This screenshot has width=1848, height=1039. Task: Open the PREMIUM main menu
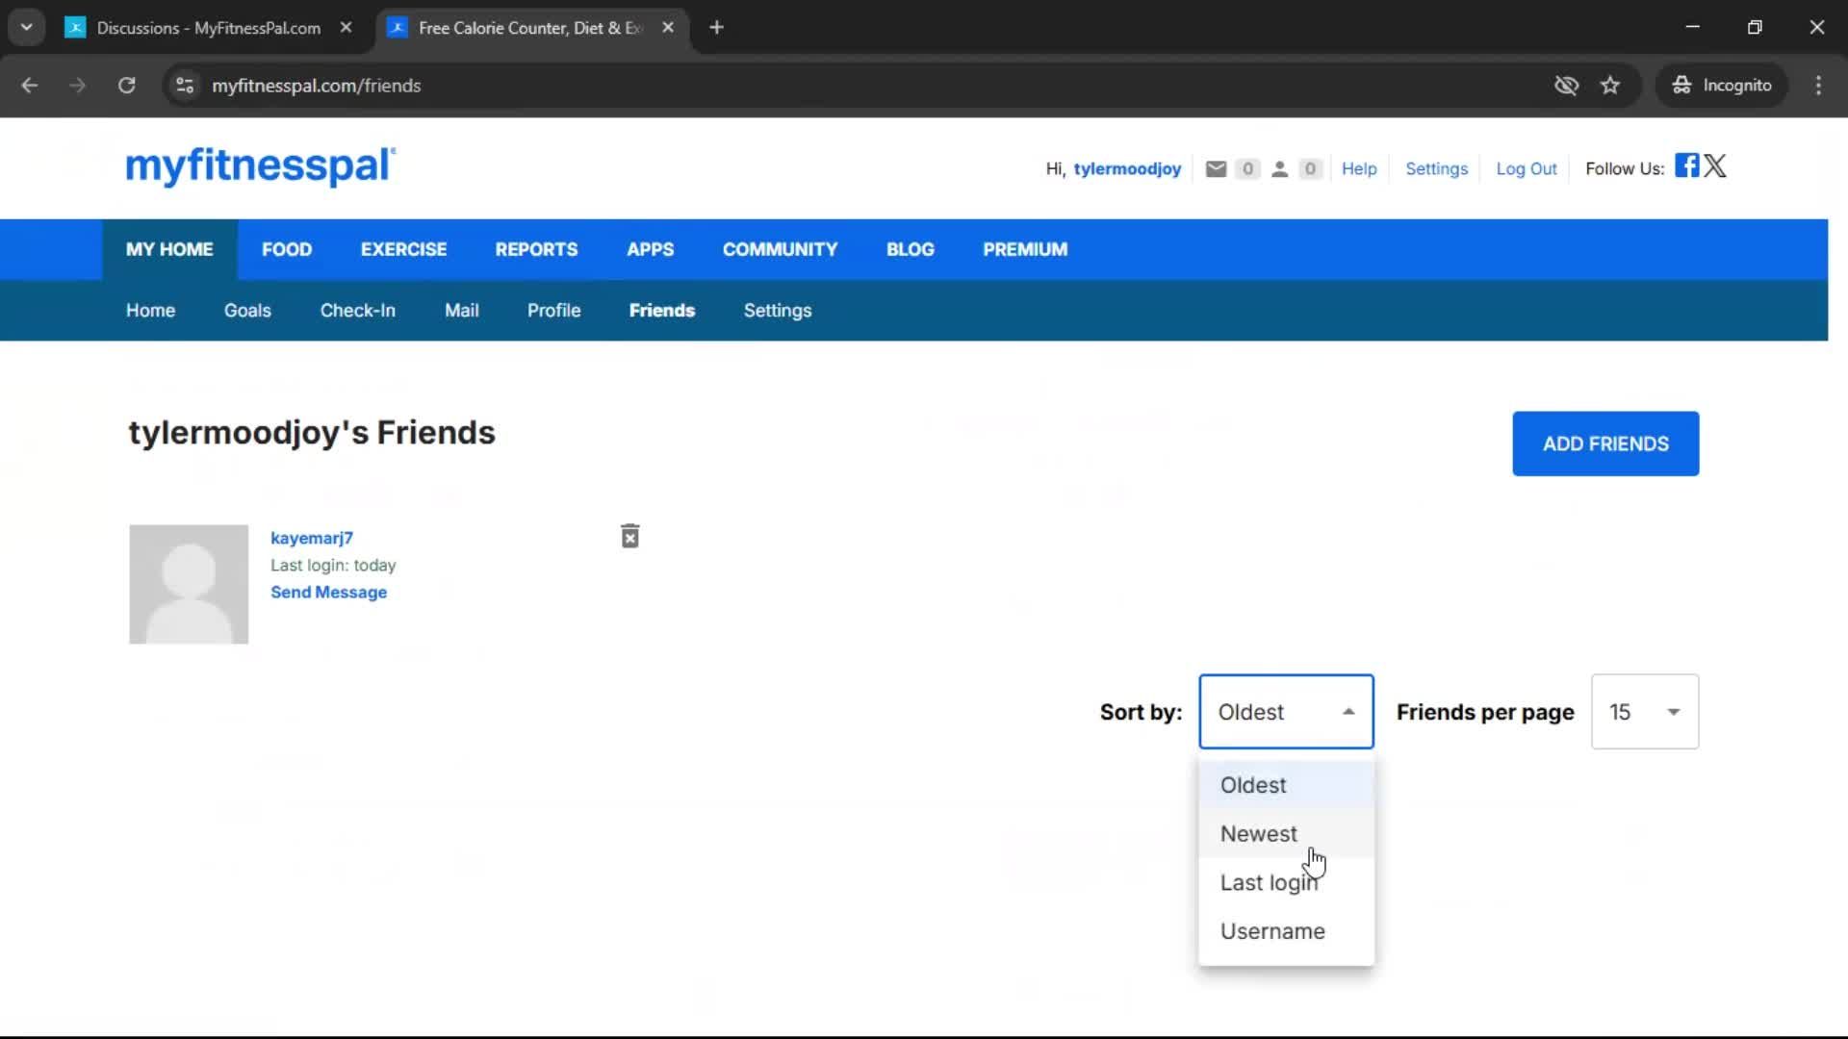click(x=1025, y=249)
